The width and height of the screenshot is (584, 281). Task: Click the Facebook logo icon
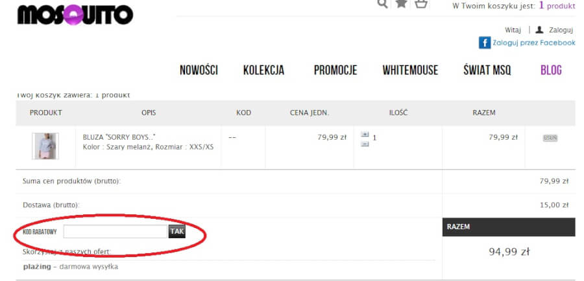click(485, 43)
